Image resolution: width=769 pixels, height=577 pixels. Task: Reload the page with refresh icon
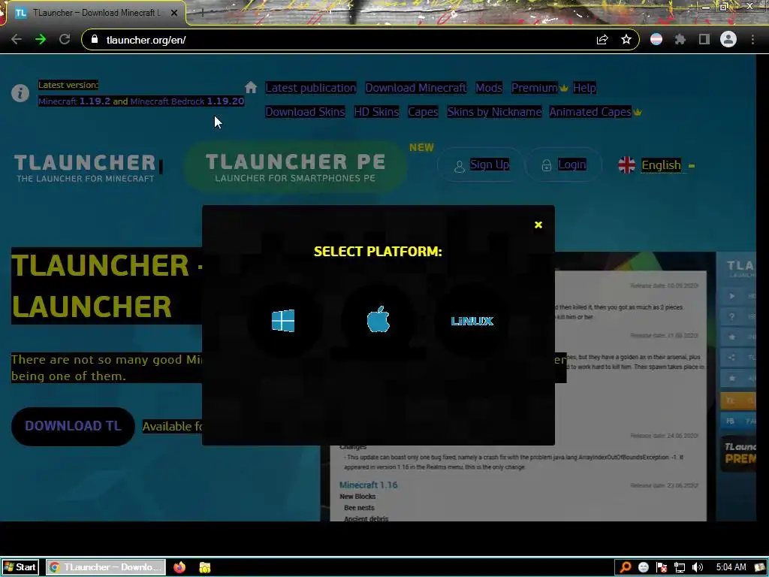click(x=65, y=40)
